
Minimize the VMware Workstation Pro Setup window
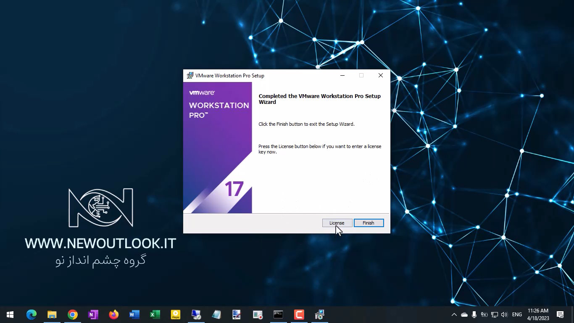click(342, 76)
